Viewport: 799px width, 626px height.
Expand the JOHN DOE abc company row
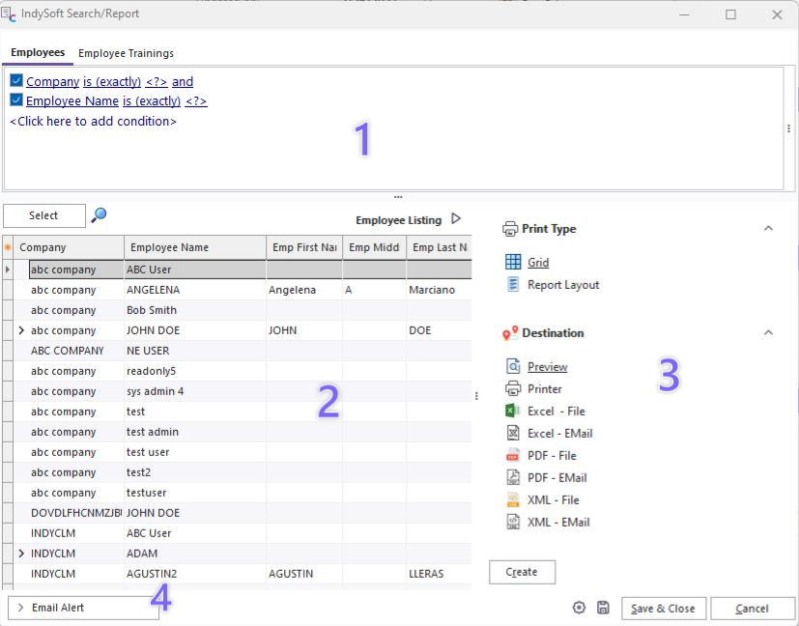tap(21, 330)
